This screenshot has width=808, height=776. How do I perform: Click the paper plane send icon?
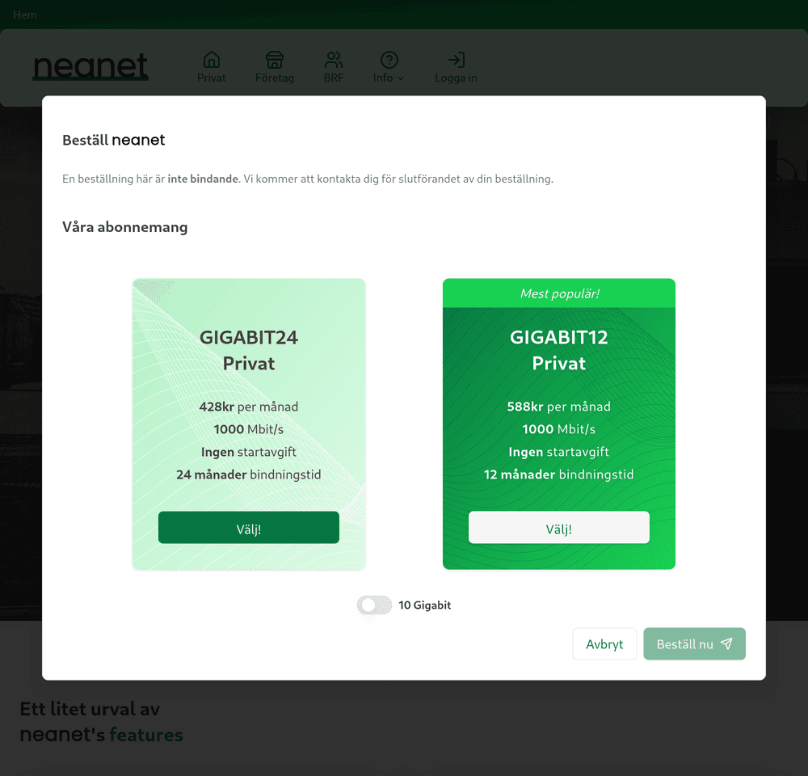pos(726,644)
